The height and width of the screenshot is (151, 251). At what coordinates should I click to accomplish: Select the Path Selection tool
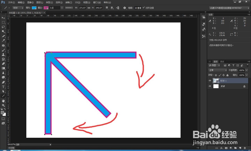point(3,91)
